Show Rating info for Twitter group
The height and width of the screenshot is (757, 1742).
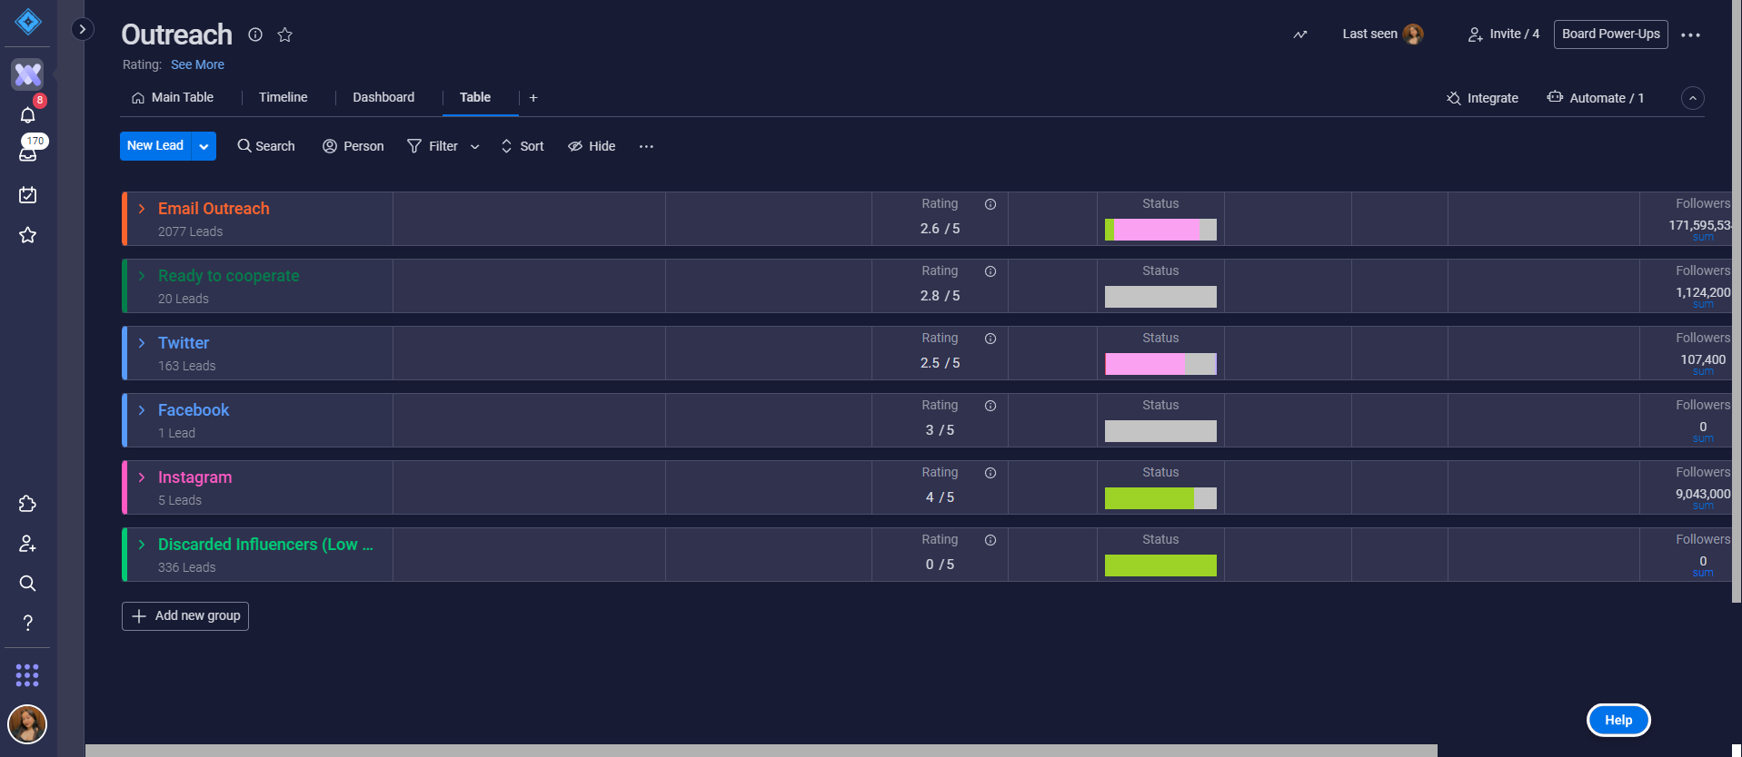click(x=990, y=339)
